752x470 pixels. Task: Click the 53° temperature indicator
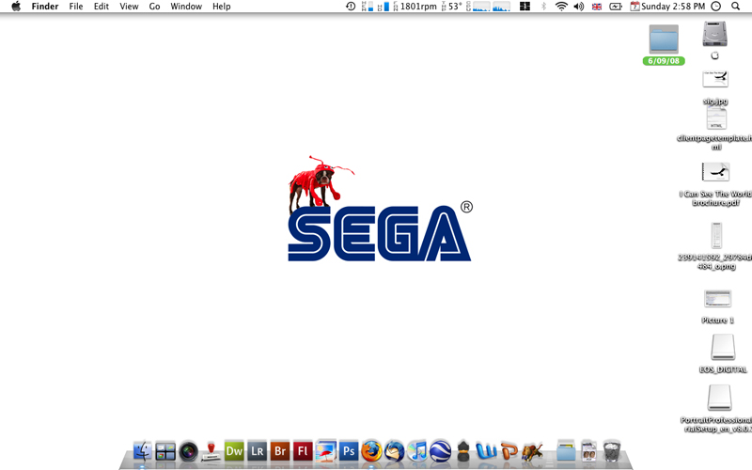[x=452, y=7]
